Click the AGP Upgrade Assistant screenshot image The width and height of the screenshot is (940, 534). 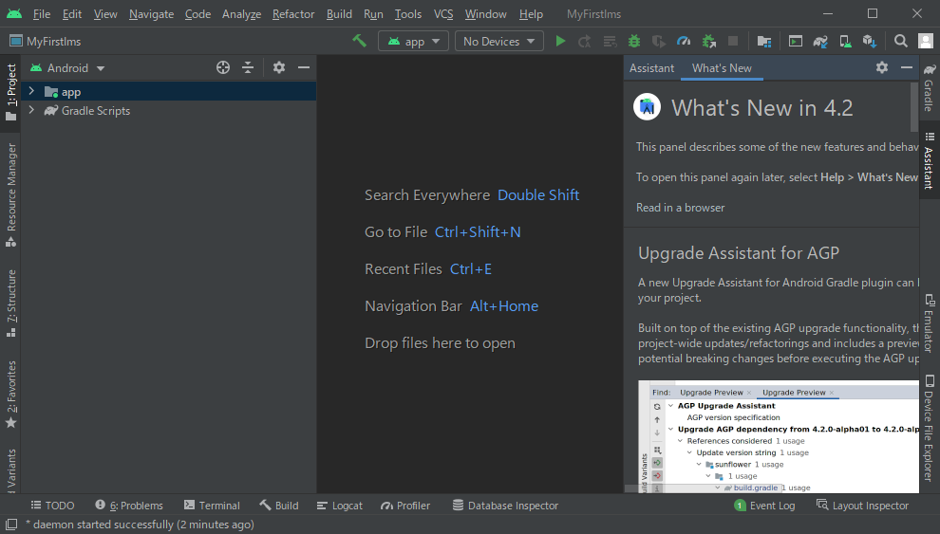point(779,436)
